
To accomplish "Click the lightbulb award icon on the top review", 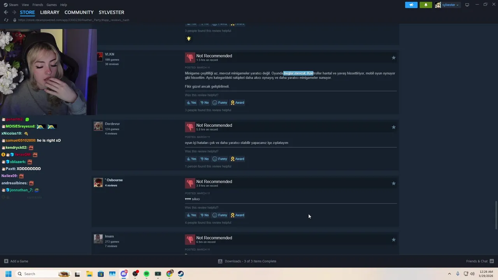I will click(189, 38).
